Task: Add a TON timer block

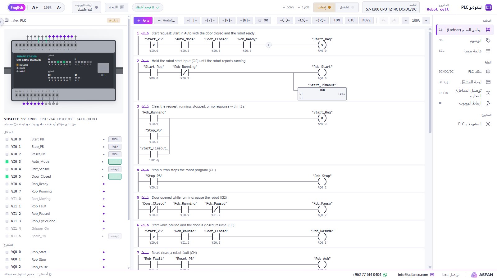Action: pyautogui.click(x=337, y=20)
